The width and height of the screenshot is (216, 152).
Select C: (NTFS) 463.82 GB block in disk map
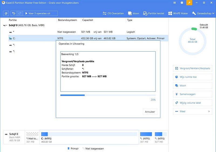[89, 137]
